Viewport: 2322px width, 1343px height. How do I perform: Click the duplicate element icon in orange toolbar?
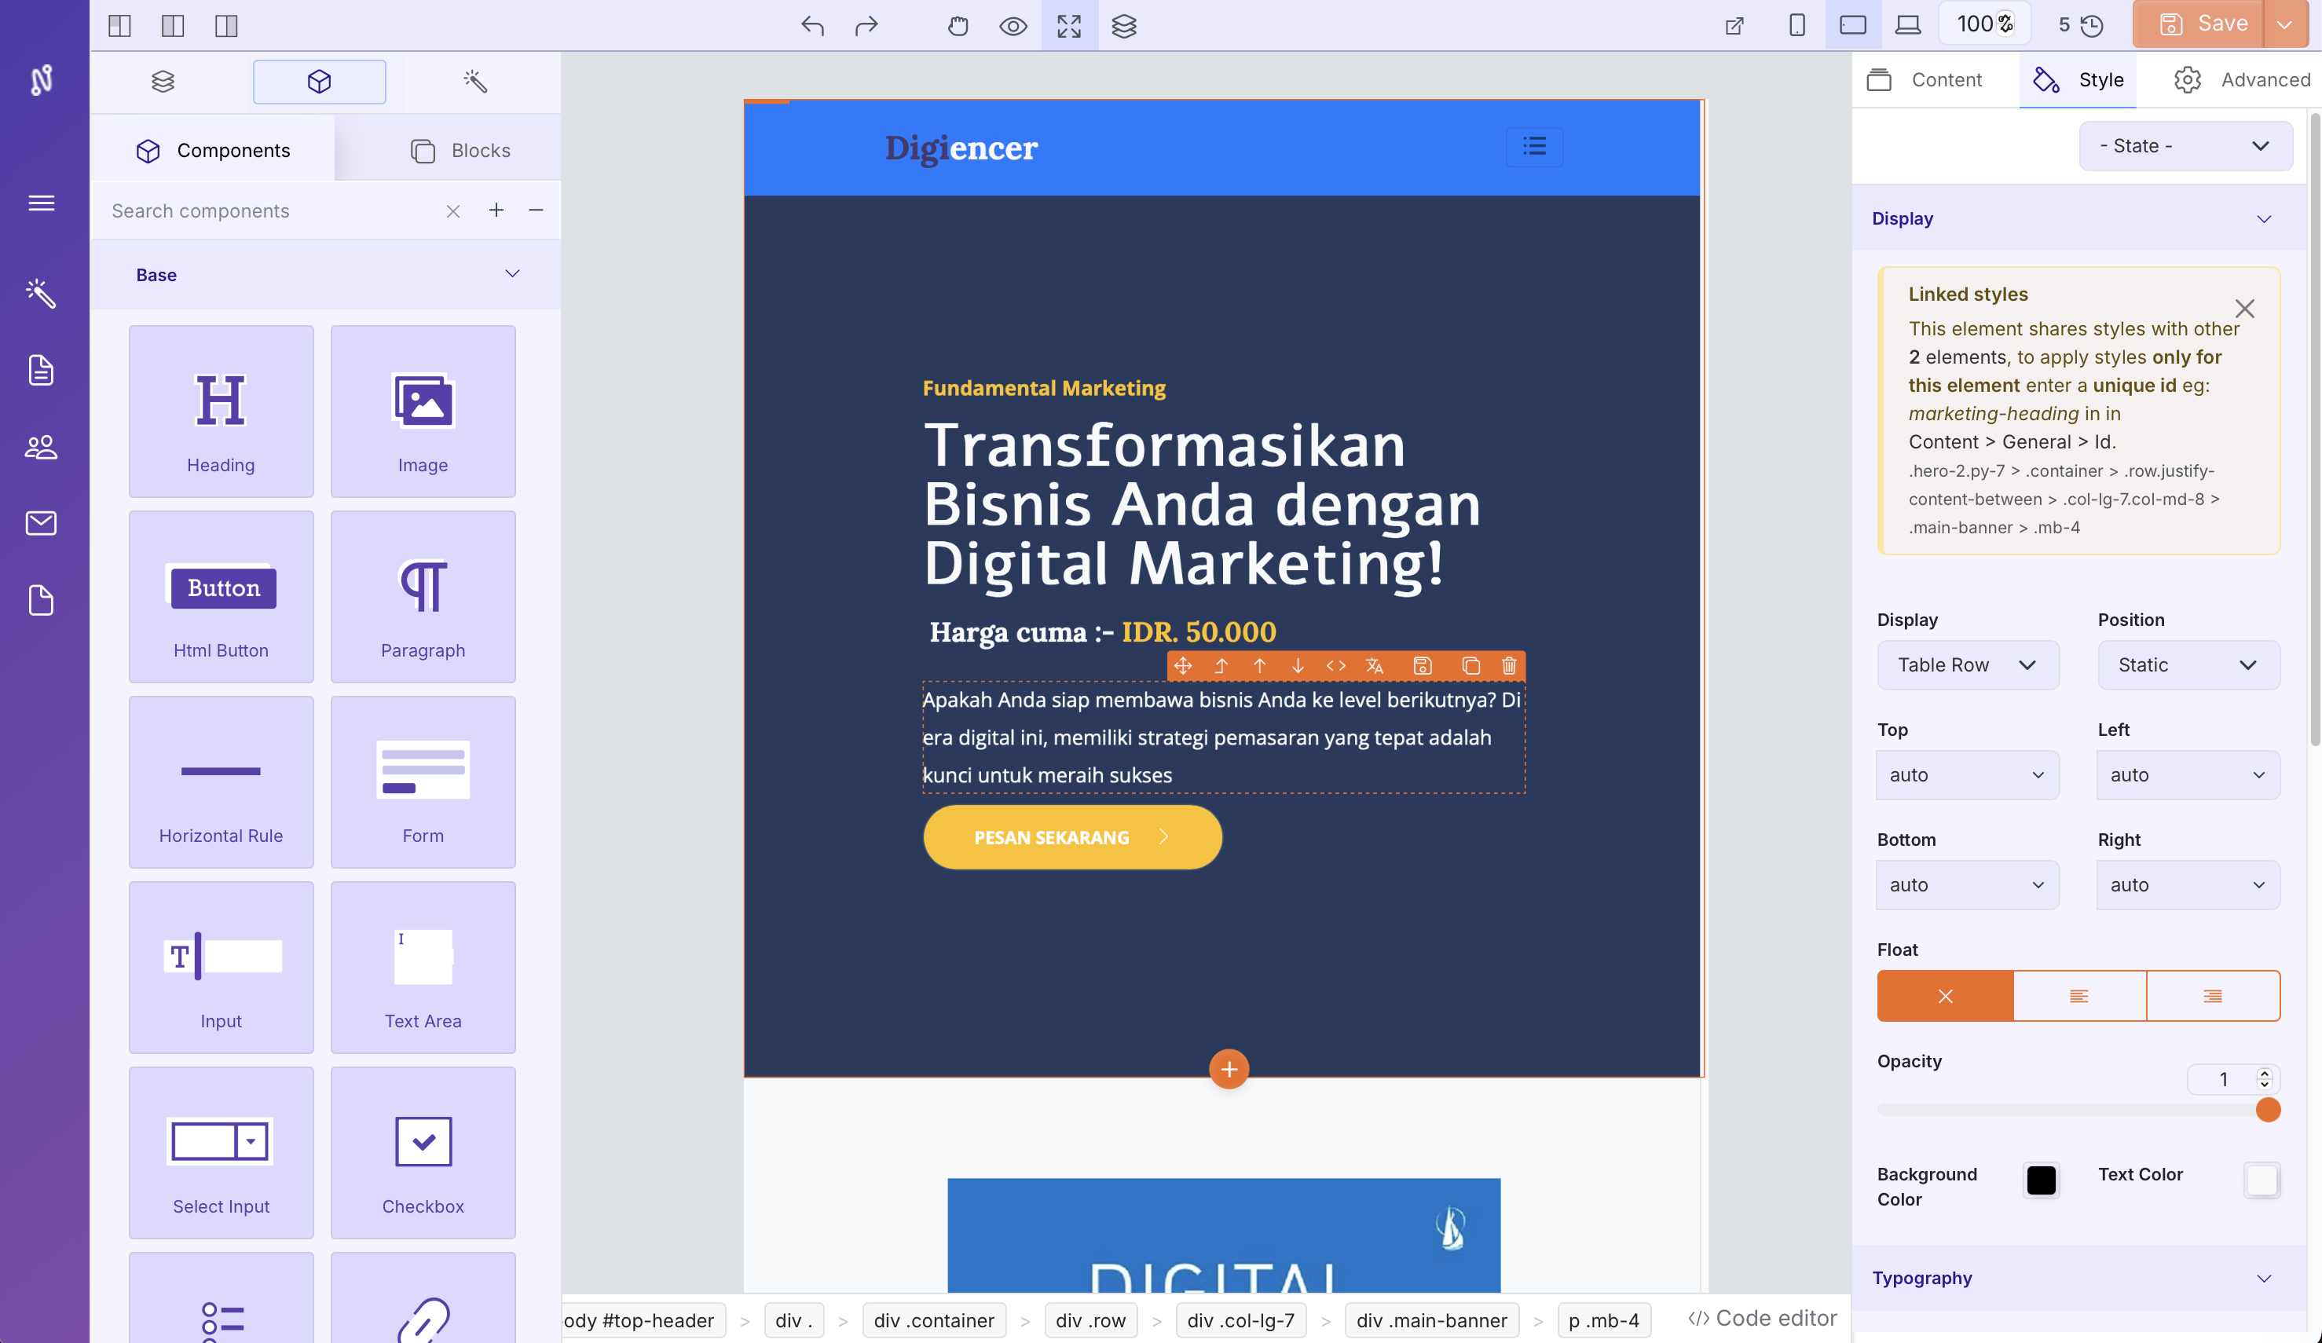coord(1470,666)
